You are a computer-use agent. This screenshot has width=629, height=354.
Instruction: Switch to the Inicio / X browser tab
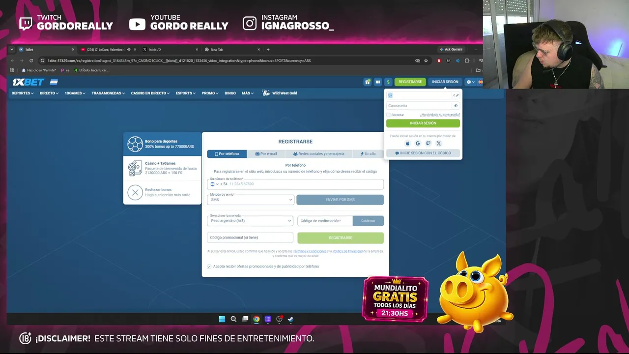(170, 50)
